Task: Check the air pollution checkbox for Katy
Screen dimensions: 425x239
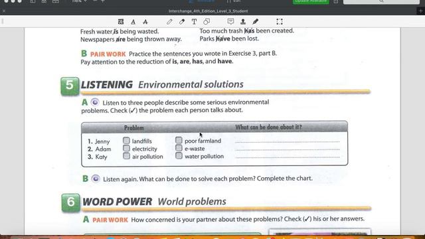Action: point(126,156)
